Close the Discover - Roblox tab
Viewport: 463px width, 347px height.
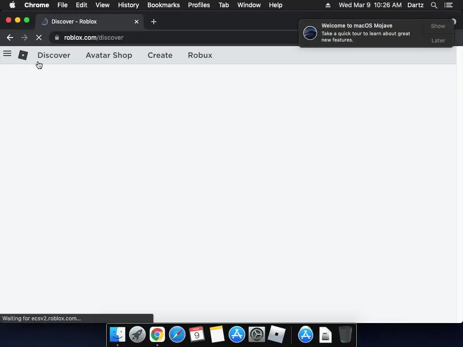(x=137, y=22)
